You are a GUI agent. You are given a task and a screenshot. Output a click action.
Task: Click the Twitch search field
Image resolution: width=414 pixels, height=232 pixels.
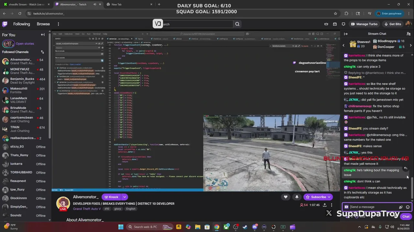(x=197, y=24)
